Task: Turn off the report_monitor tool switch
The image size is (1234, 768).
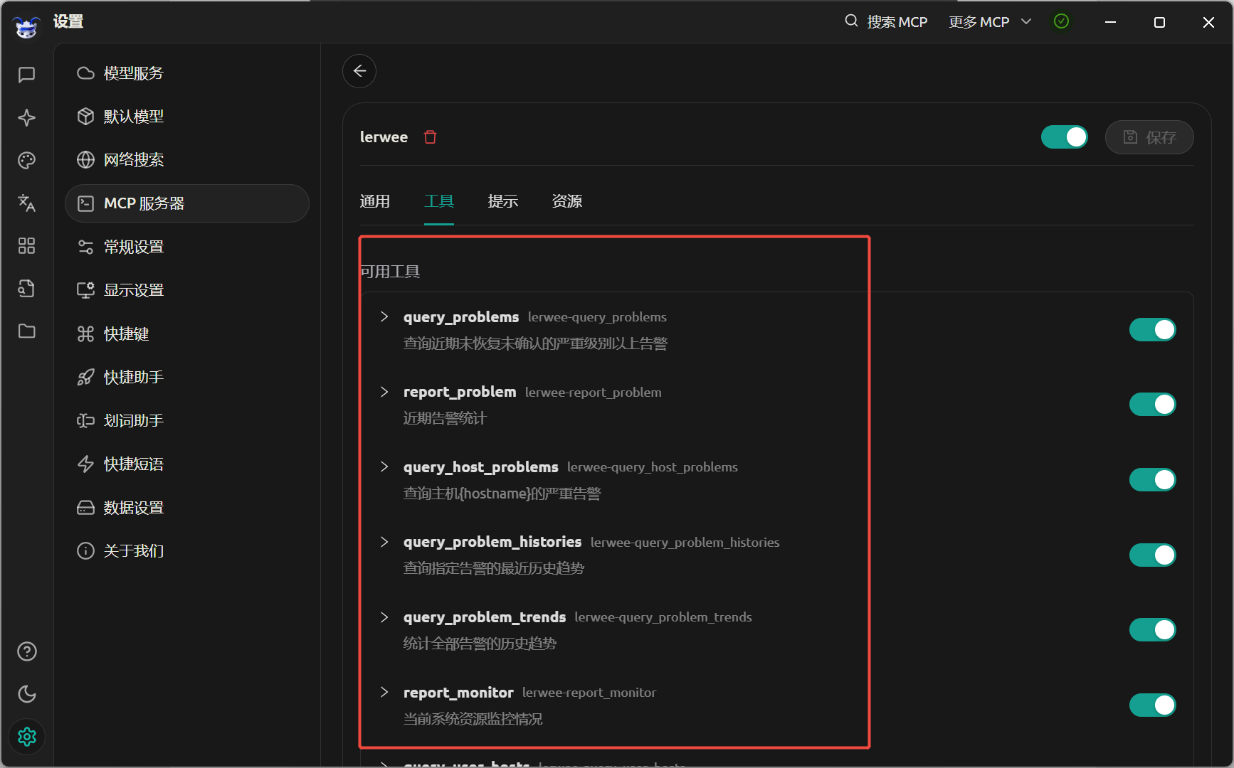Action: 1152,705
